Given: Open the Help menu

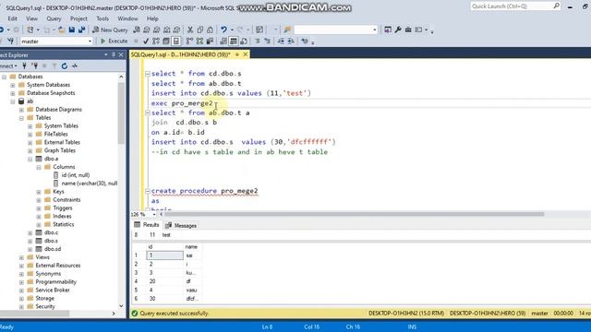Looking at the screenshot, I should [152, 18].
